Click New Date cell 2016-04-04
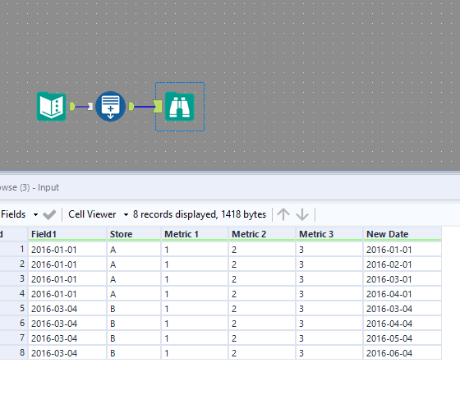460x409 pixels. click(402, 324)
